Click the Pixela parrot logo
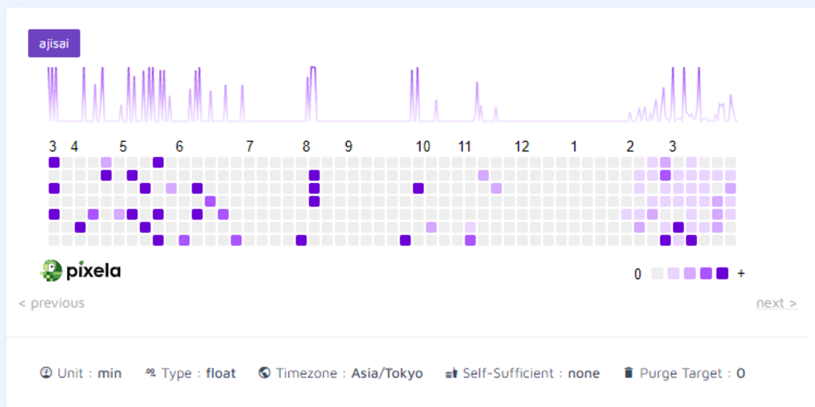Viewport: 815px width, 407px height. 51,270
